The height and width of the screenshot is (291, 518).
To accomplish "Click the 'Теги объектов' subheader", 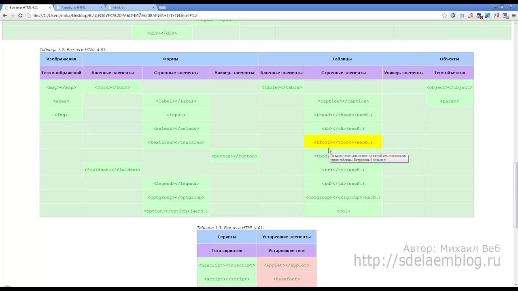I will (449, 73).
